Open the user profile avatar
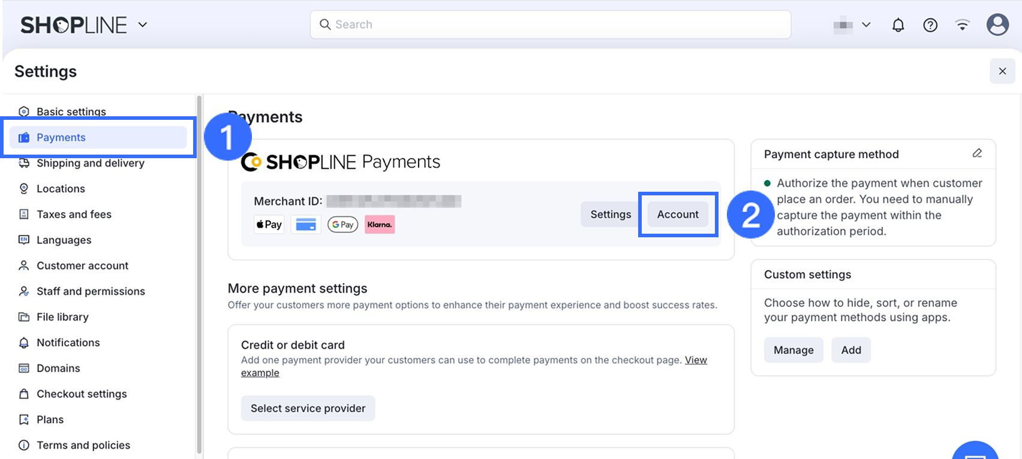Viewport: 1022px width, 459px height. [x=997, y=25]
